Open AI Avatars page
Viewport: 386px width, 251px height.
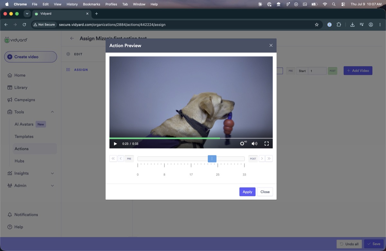[24, 124]
